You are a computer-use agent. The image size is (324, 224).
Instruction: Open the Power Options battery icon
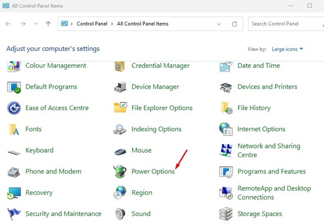[x=120, y=171]
